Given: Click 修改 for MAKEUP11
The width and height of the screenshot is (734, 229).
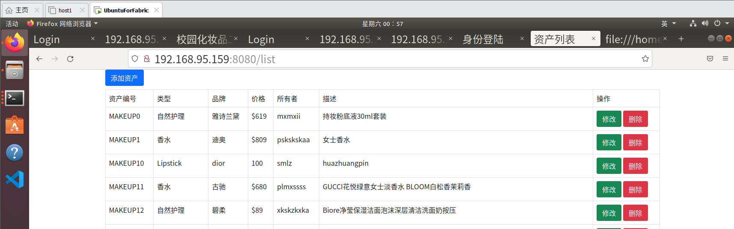Looking at the screenshot, I should click(609, 189).
